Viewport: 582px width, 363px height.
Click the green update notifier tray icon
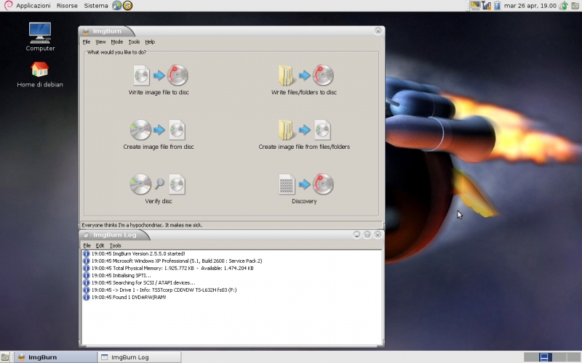pos(563,6)
